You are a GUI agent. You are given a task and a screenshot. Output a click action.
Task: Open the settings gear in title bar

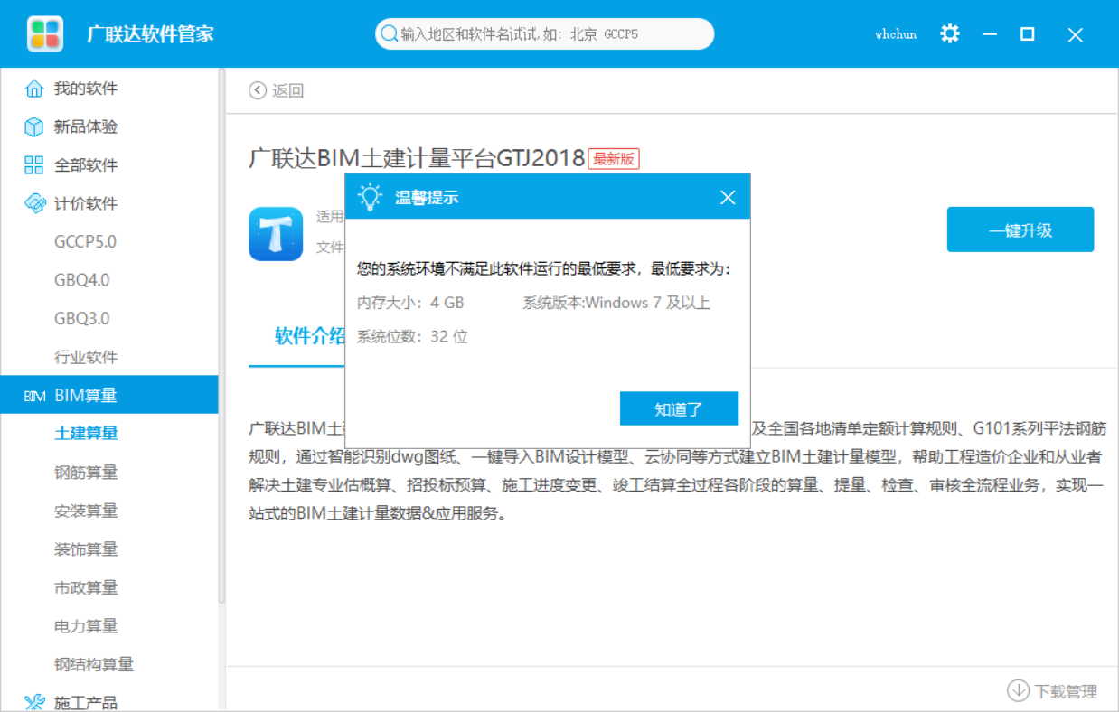tap(949, 33)
